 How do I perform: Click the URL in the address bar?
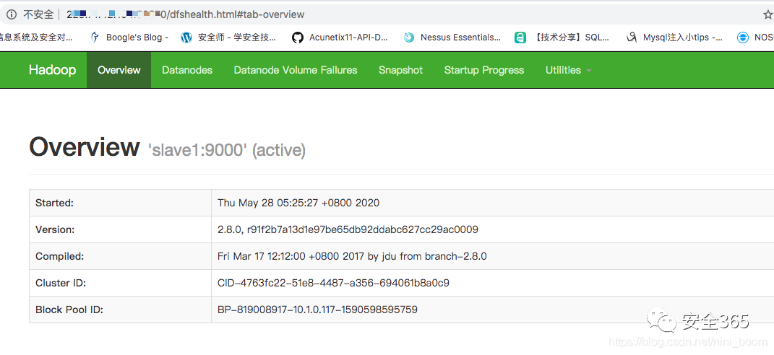217,14
